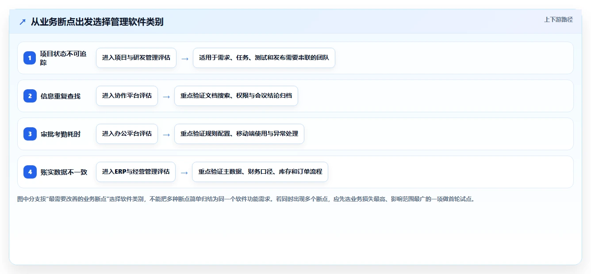
Task: Select the 进入办公平台评估 box
Action: click(x=127, y=134)
